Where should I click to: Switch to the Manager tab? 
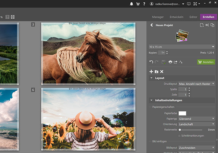[158, 17]
